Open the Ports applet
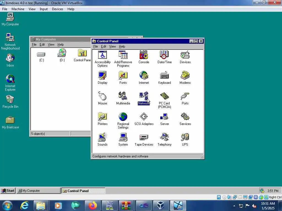This screenshot has height=211, width=282. click(x=185, y=98)
